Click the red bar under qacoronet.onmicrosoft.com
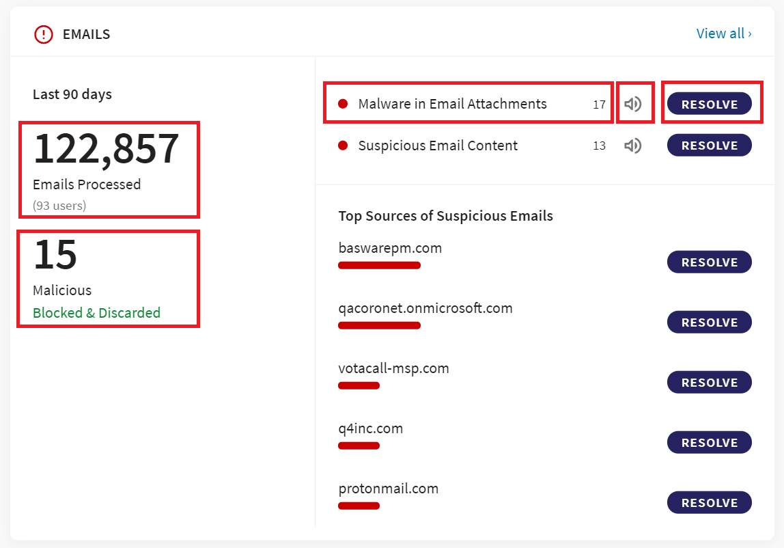784x548 pixels. pos(379,325)
